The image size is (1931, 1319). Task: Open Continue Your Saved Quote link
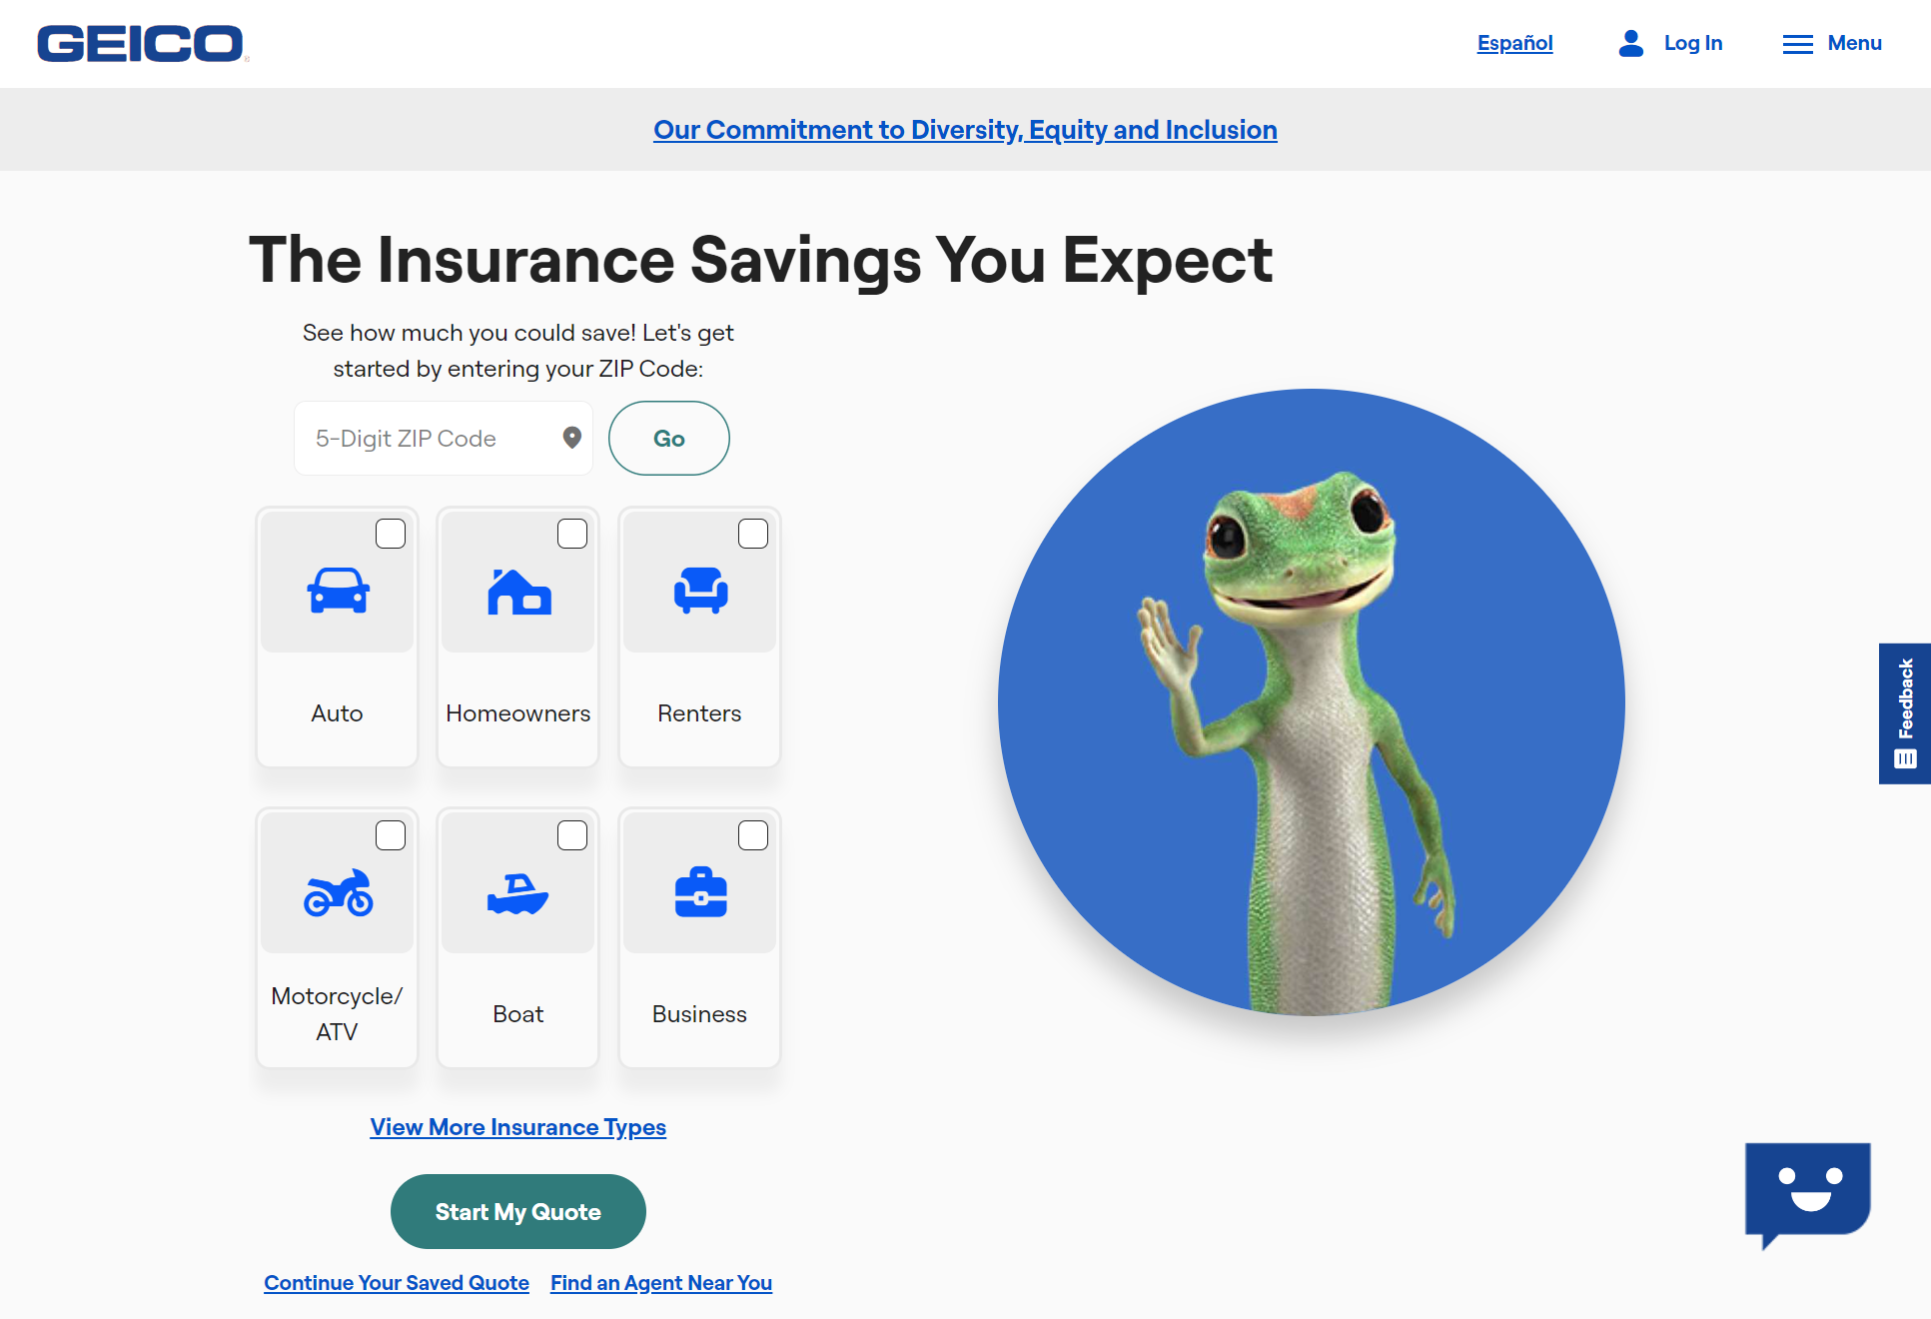[397, 1281]
